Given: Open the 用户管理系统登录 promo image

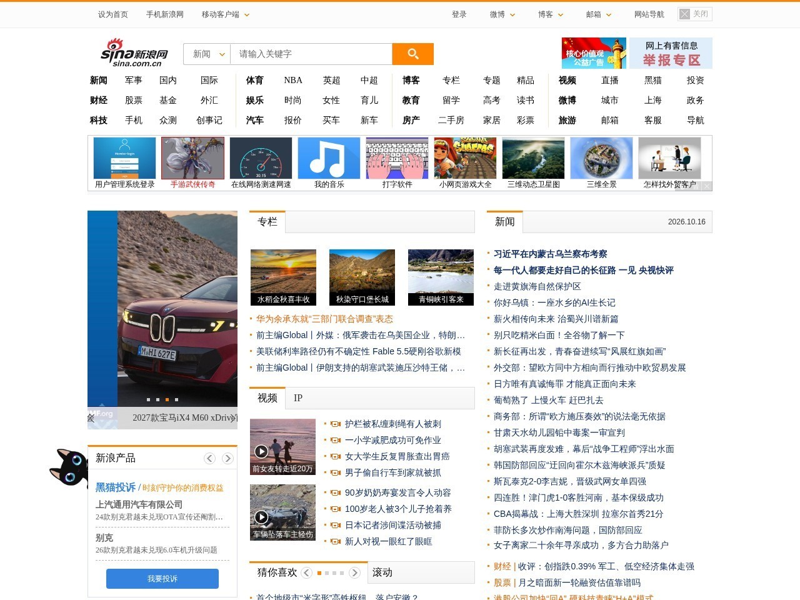Looking at the screenshot, I should (x=124, y=158).
